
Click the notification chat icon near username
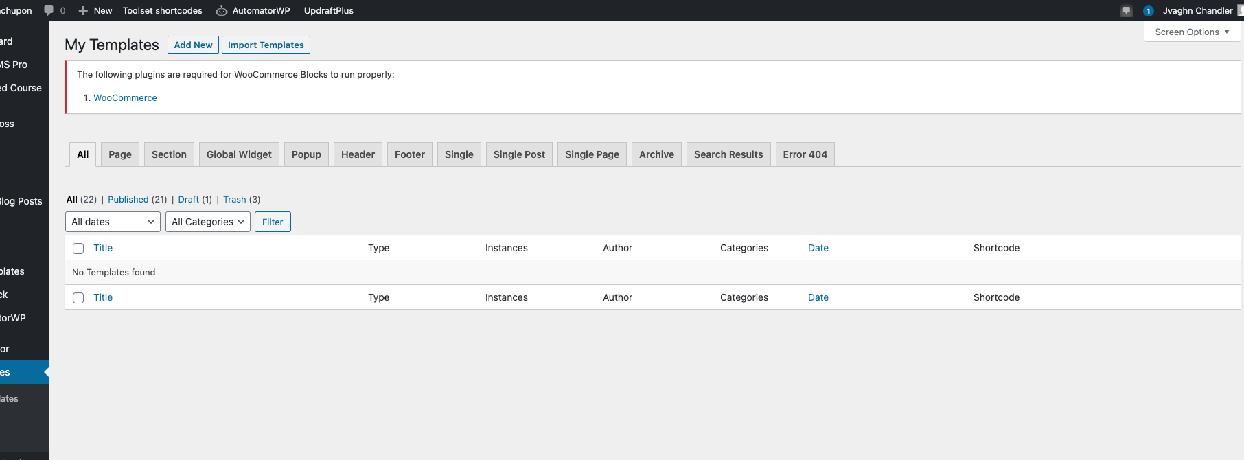[1126, 10]
